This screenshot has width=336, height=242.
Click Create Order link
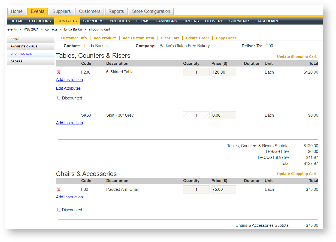point(197,38)
